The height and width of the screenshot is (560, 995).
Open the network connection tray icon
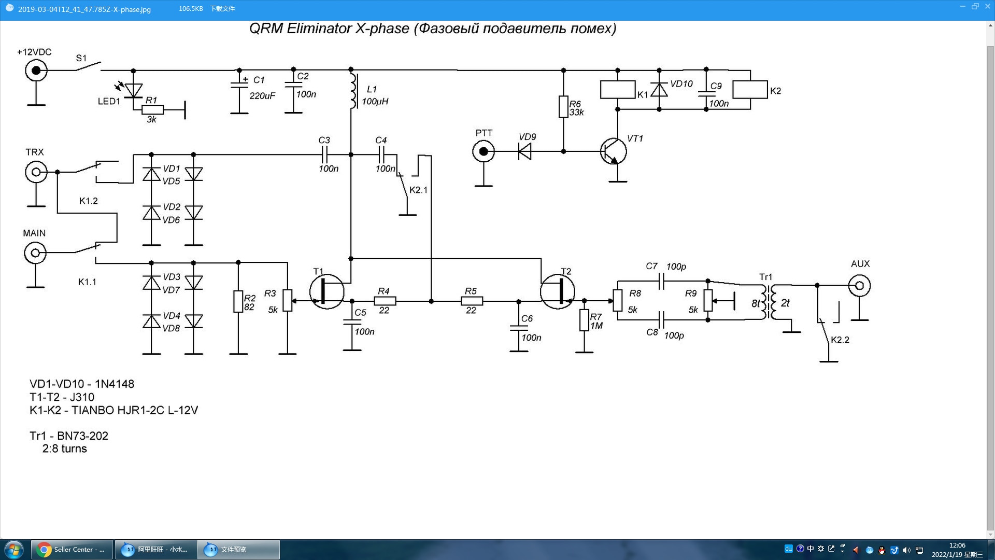pyautogui.click(x=919, y=550)
